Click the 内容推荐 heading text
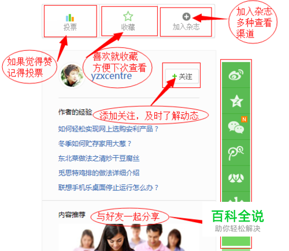 pos(72,215)
